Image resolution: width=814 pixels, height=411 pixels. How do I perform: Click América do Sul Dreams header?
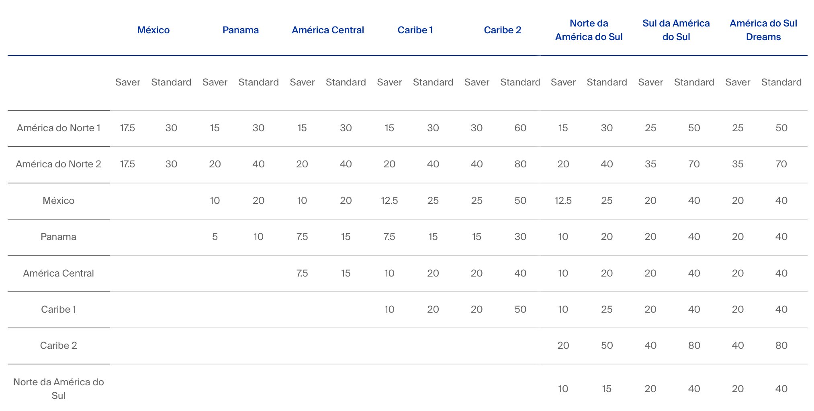[763, 30]
